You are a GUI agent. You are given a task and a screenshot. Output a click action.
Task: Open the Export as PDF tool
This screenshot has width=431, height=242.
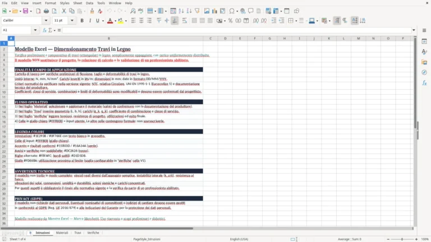(38, 11)
